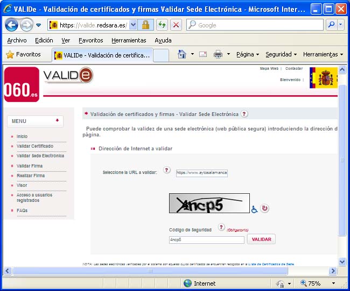Go forward with the browser Forward arrow
Image resolution: width=350 pixels, height=291 pixels.
click(26, 25)
